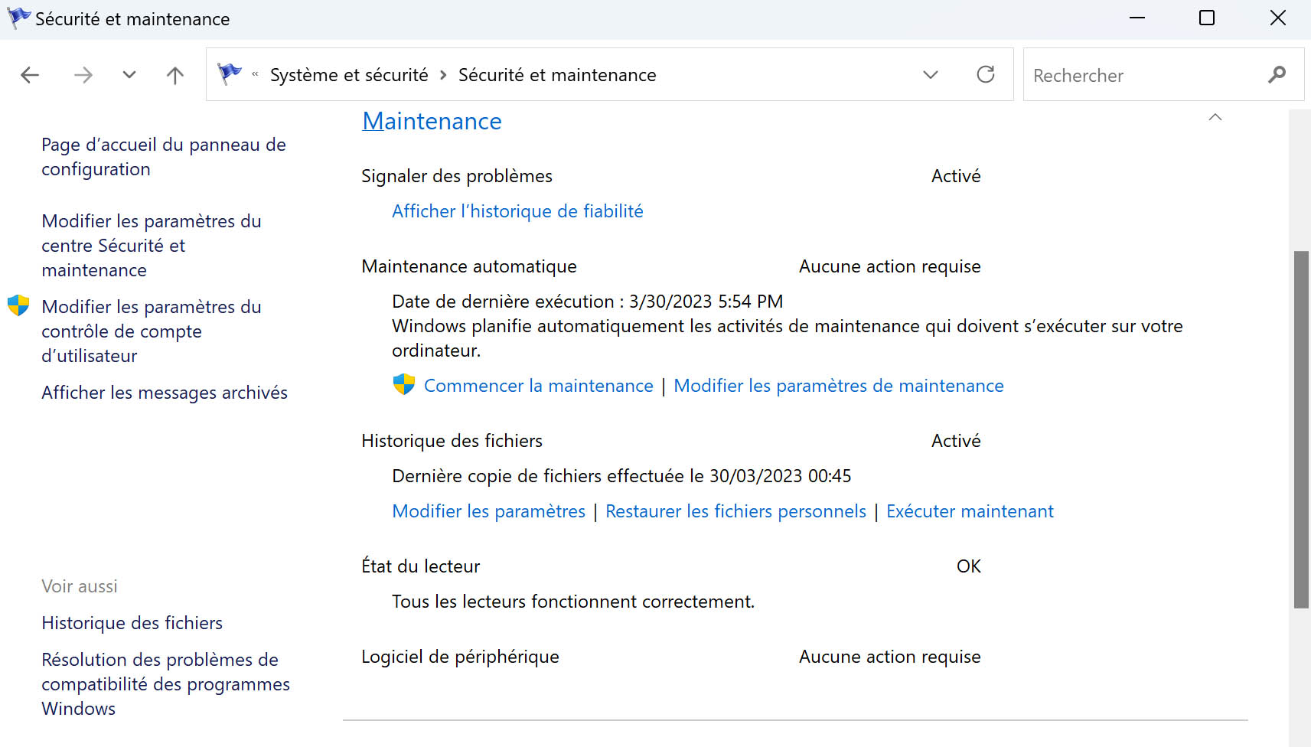Click the État du lecteur label
Screen dimensions: 1311x747
(420, 566)
